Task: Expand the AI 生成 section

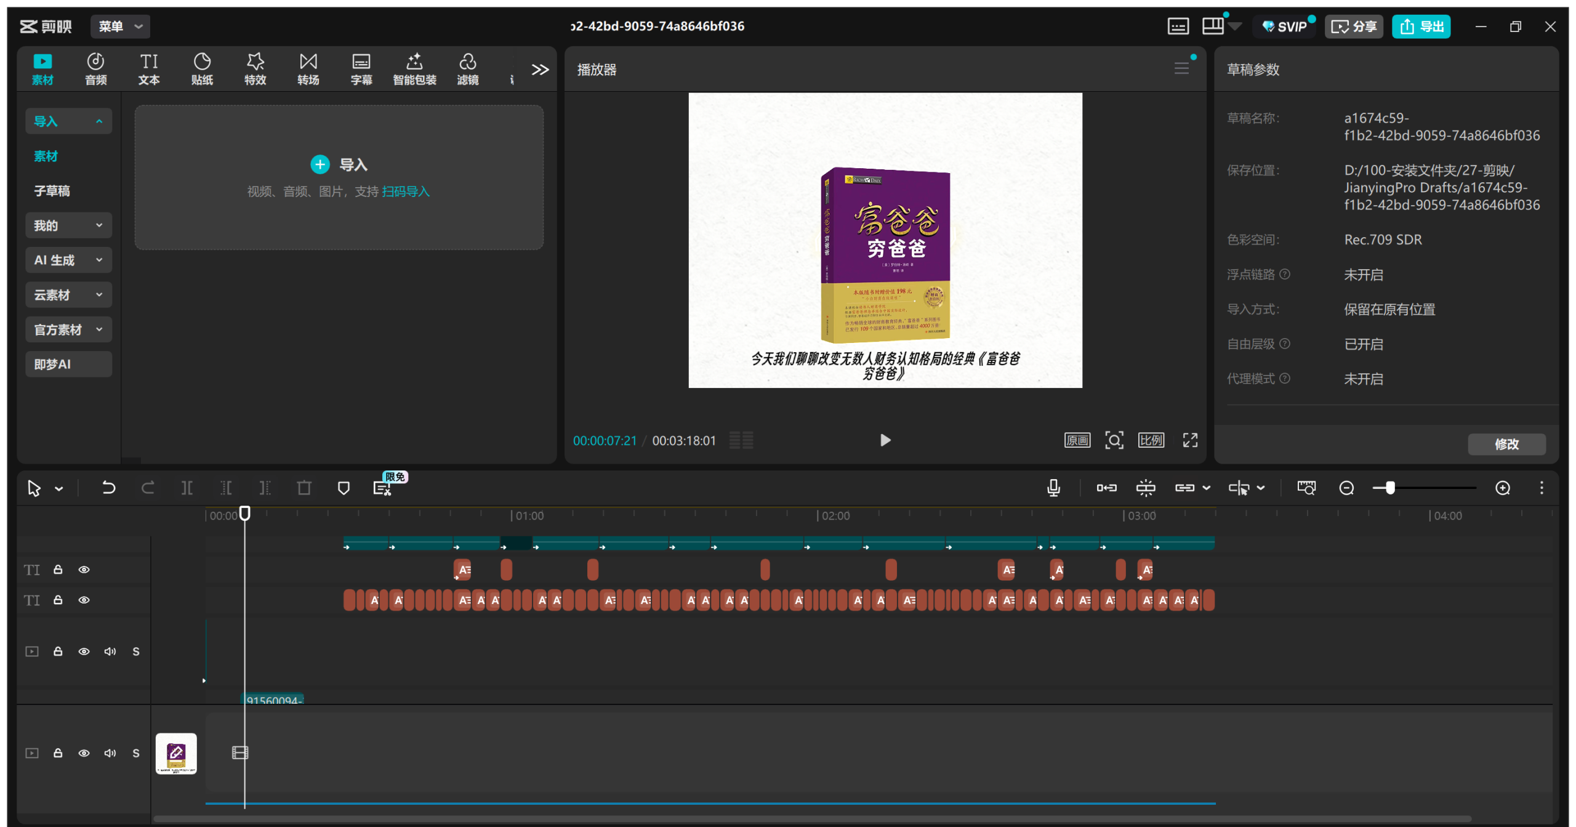Action: pyautogui.click(x=68, y=260)
